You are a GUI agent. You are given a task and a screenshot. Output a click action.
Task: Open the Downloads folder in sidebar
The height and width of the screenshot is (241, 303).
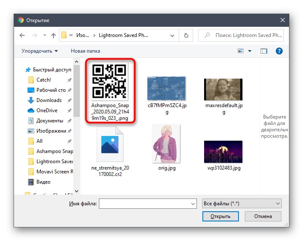coord(49,100)
